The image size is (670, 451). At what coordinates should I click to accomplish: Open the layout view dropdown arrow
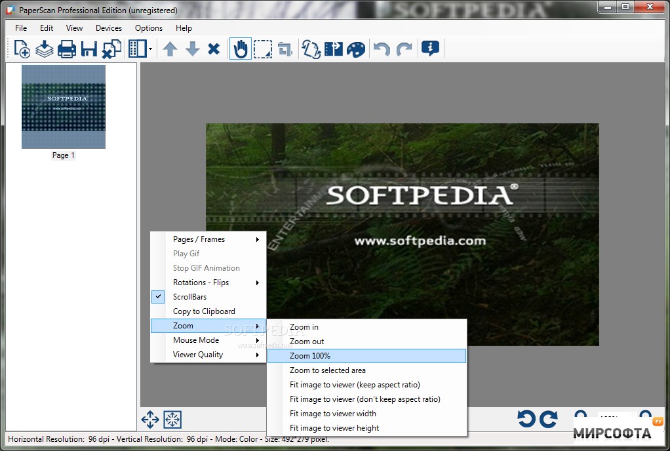[x=149, y=49]
